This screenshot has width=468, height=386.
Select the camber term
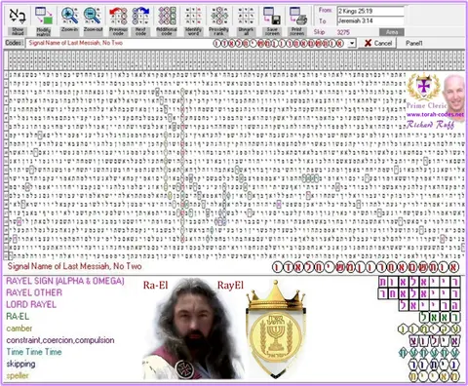[19, 328]
